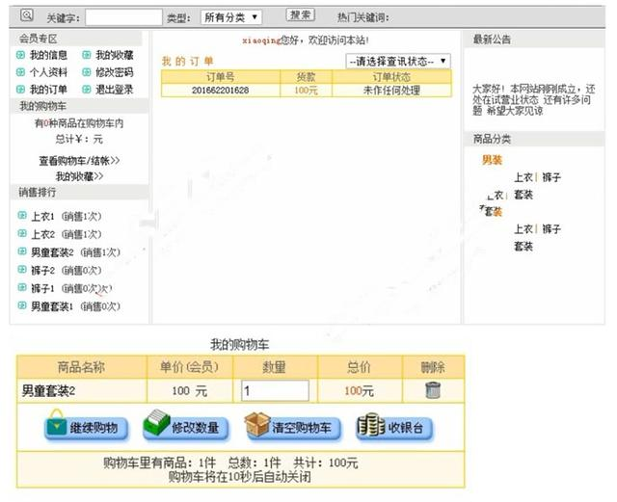Click the icon beside 修改密码
Screen dimensions: 617x502
pyautogui.click(x=86, y=72)
